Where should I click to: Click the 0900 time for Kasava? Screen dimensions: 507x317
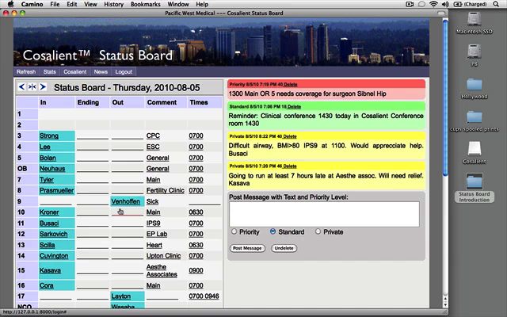coord(196,270)
